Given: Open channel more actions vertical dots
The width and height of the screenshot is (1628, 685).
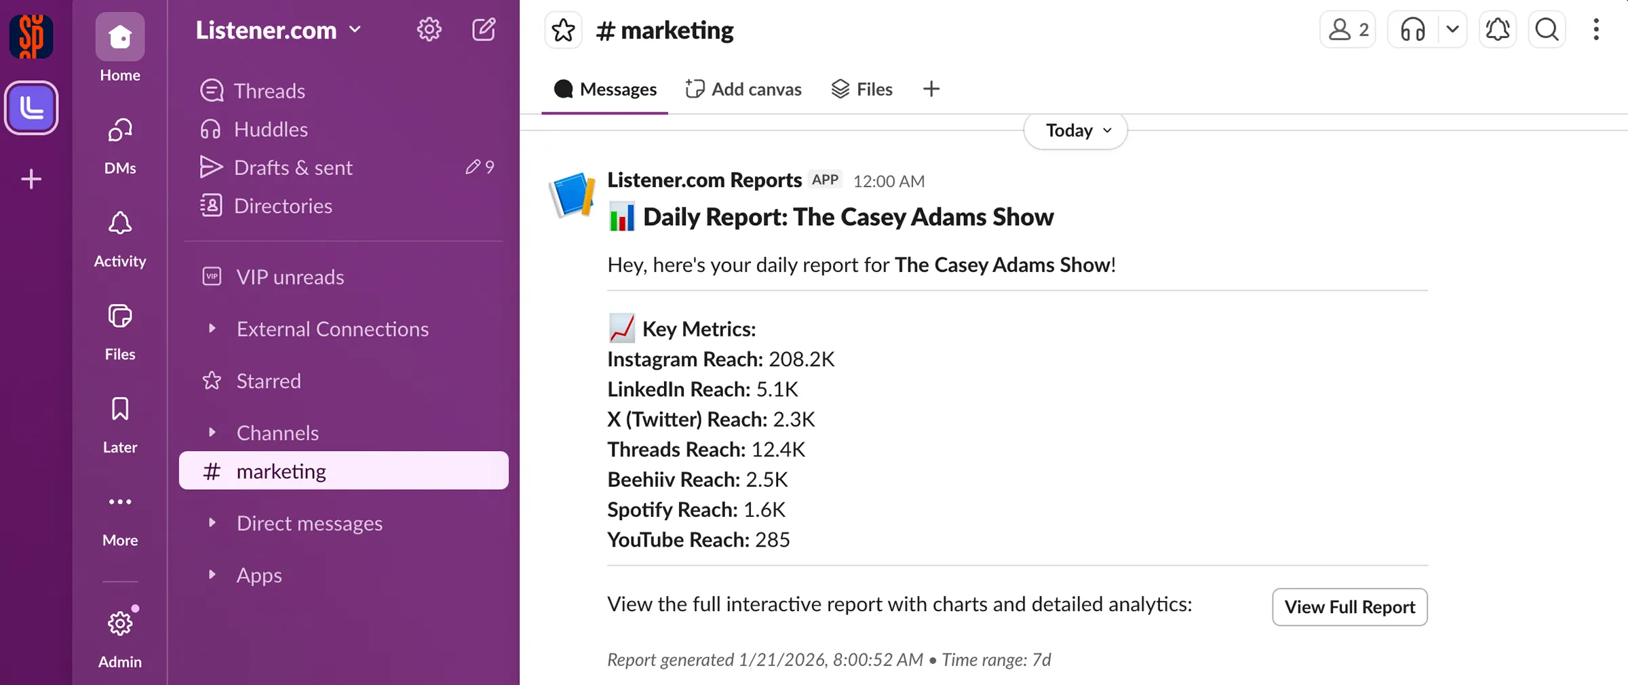Looking at the screenshot, I should pos(1596,30).
